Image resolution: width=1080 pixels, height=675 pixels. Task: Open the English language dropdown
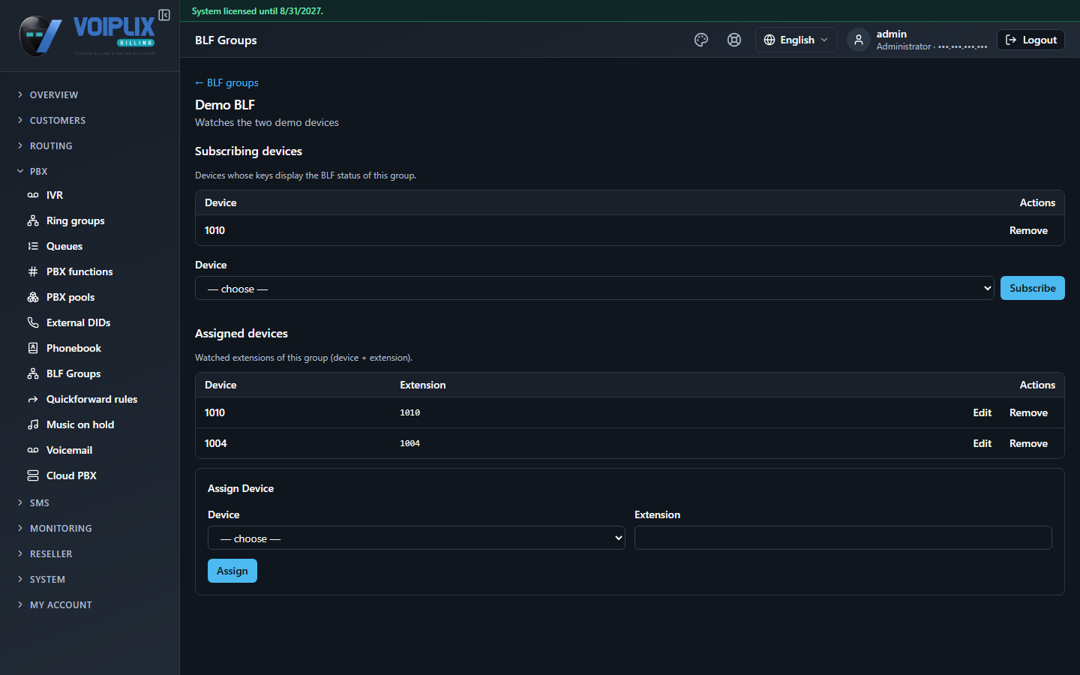796,40
